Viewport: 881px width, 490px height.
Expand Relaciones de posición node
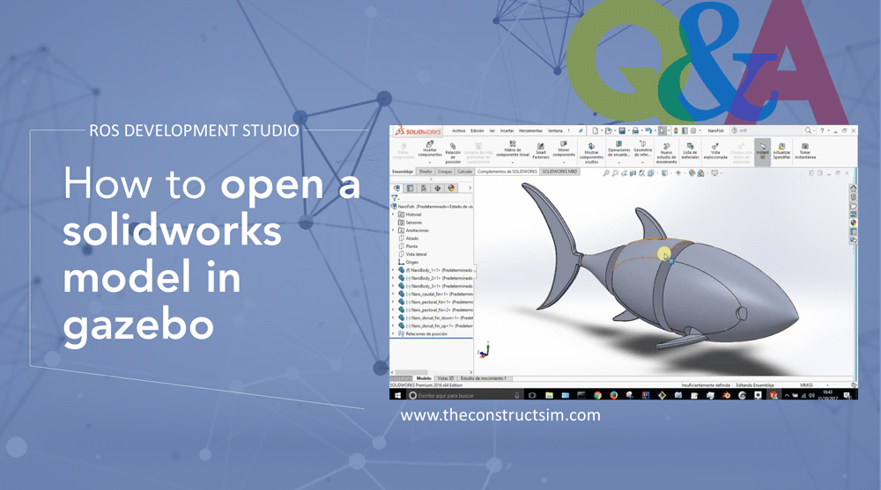coord(393,334)
